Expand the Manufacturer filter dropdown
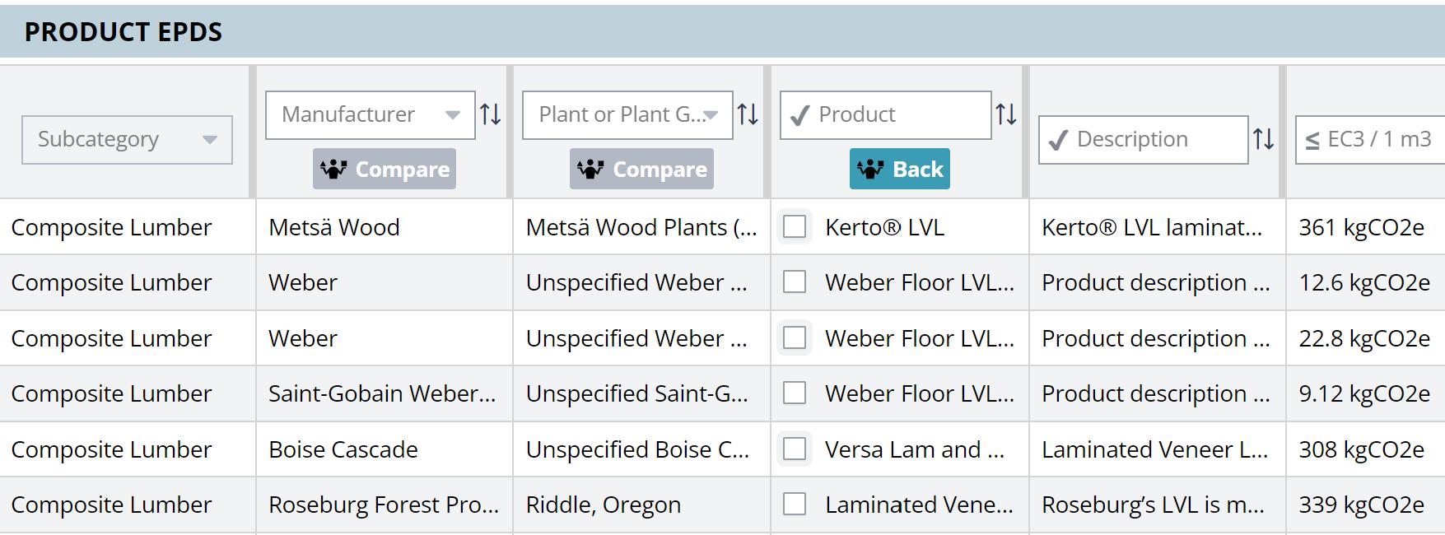The width and height of the screenshot is (1445, 535). [x=371, y=114]
